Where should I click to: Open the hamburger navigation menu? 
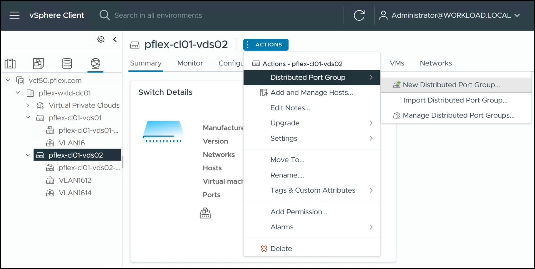point(14,15)
